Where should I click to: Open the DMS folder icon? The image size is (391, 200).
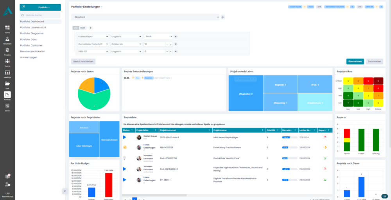[x=7, y=84]
